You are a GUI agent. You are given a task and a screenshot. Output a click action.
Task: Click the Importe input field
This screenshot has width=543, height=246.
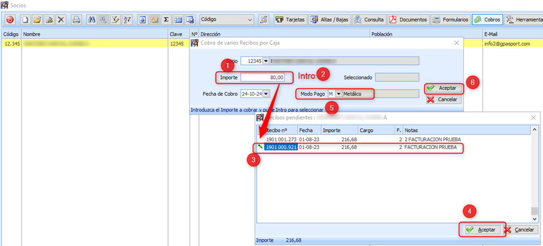[263, 77]
